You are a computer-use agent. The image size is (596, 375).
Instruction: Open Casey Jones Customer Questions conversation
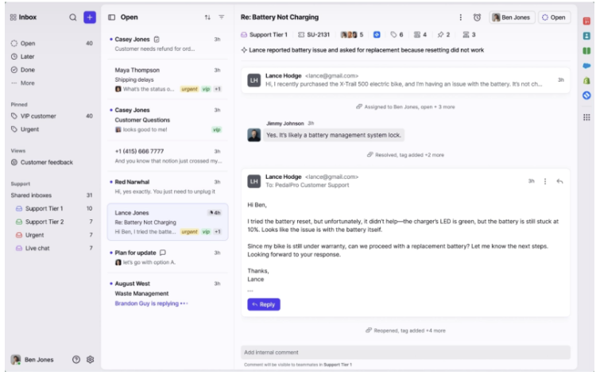tap(168, 120)
